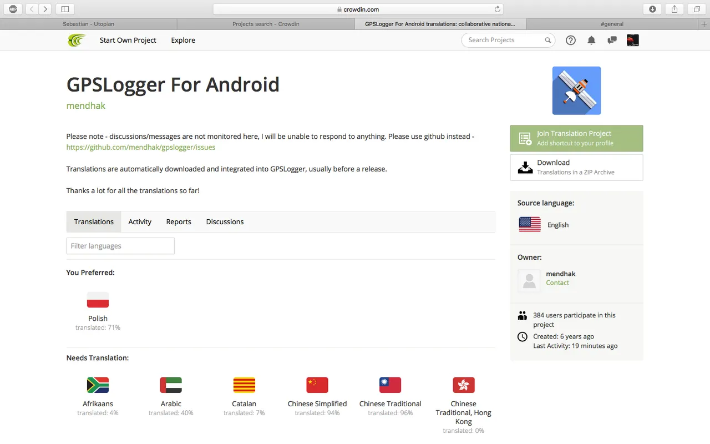Screen dimensions: 710x444
Task: Switch to the #general browser tab
Action: 612,24
